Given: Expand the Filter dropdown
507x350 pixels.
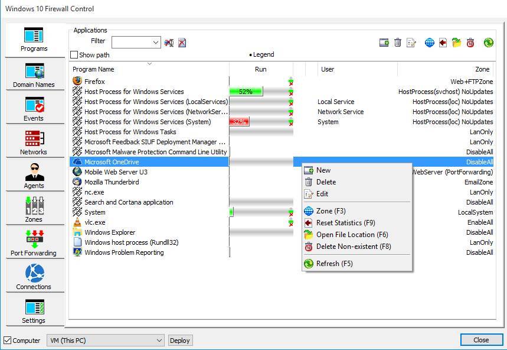Looking at the screenshot, I should point(156,42).
